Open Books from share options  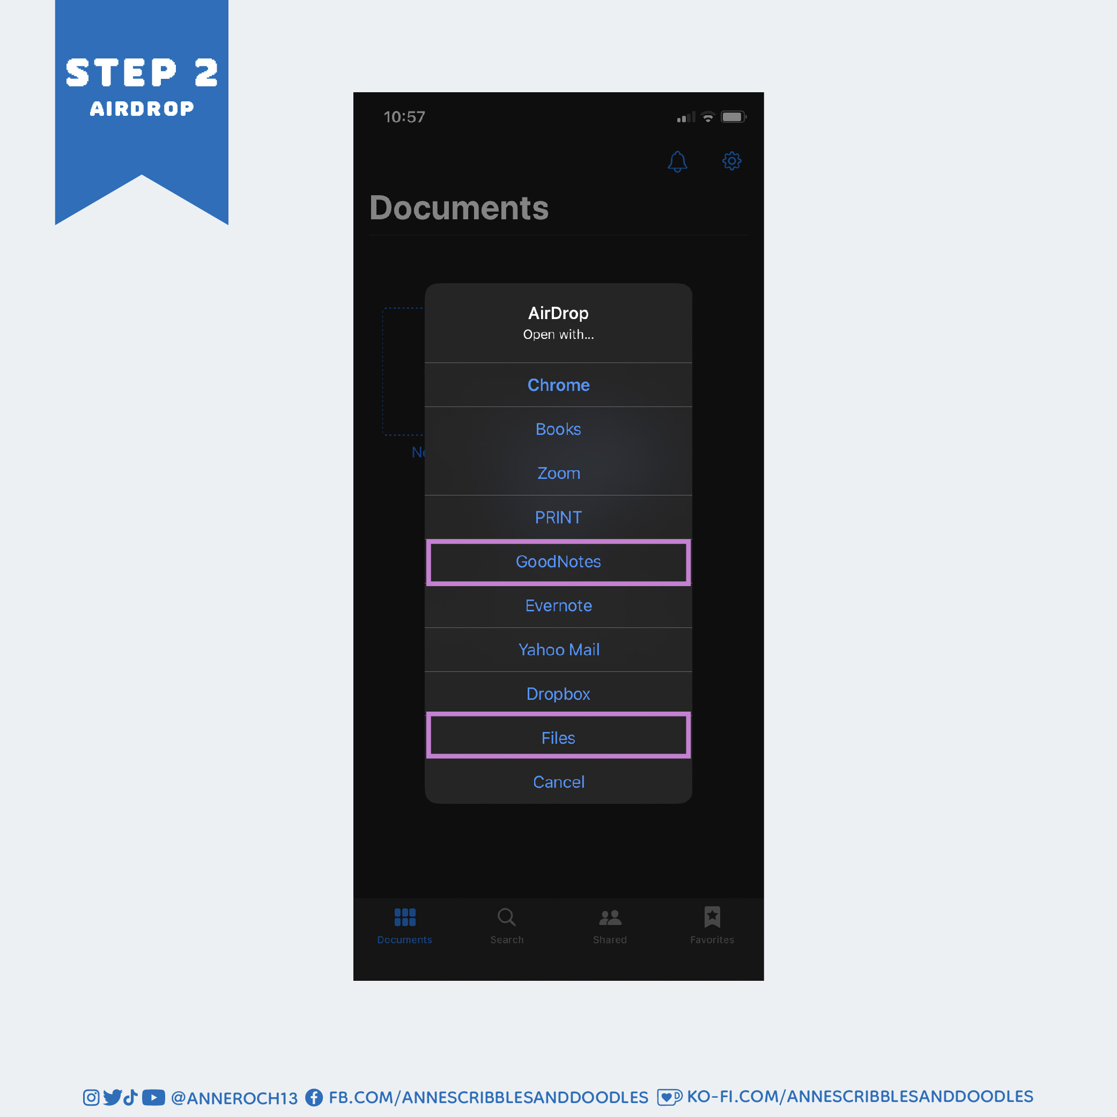click(558, 428)
